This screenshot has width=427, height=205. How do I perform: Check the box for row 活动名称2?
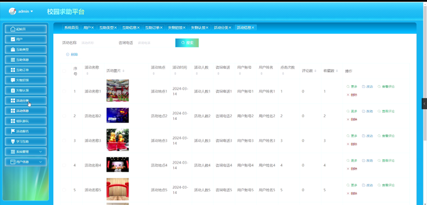click(64, 116)
